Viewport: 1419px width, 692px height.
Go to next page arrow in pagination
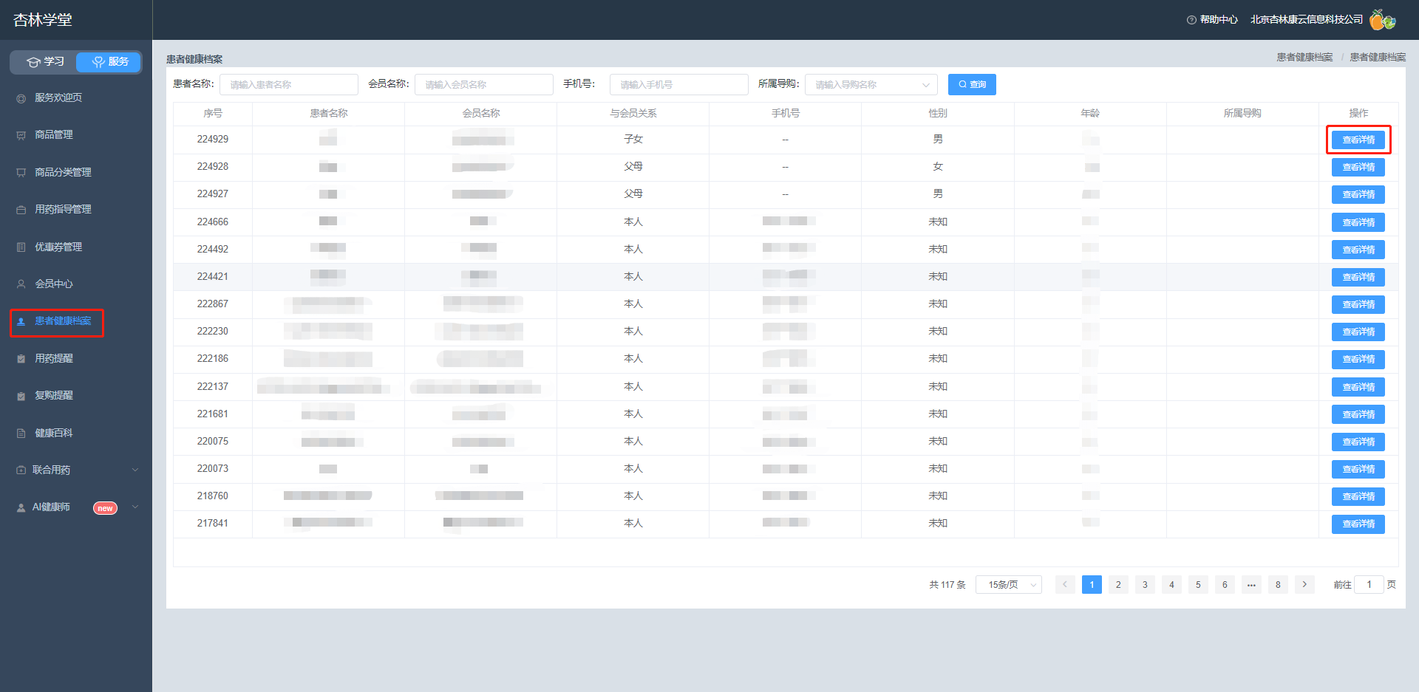coord(1304,584)
